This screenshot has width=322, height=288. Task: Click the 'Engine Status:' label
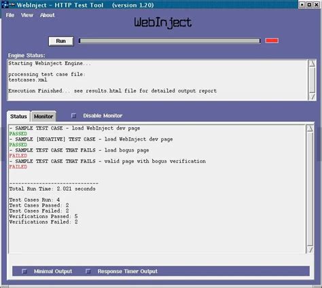[26, 56]
